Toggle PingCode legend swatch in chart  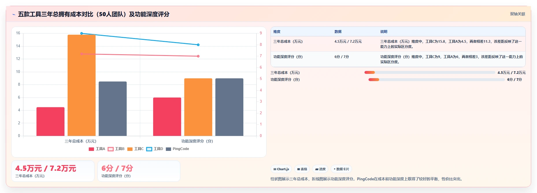pyautogui.click(x=168, y=149)
